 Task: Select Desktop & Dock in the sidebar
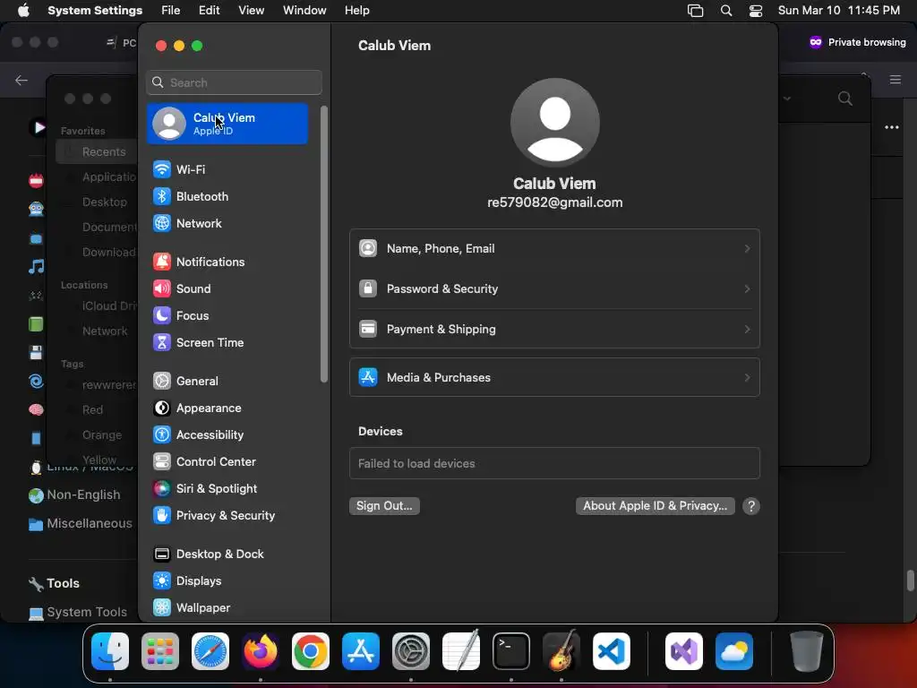[227, 555]
